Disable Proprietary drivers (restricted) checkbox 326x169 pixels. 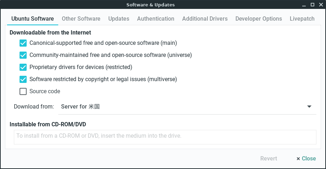[23, 67]
